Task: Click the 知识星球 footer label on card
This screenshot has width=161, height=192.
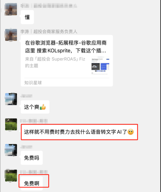Action: [x=33, y=83]
